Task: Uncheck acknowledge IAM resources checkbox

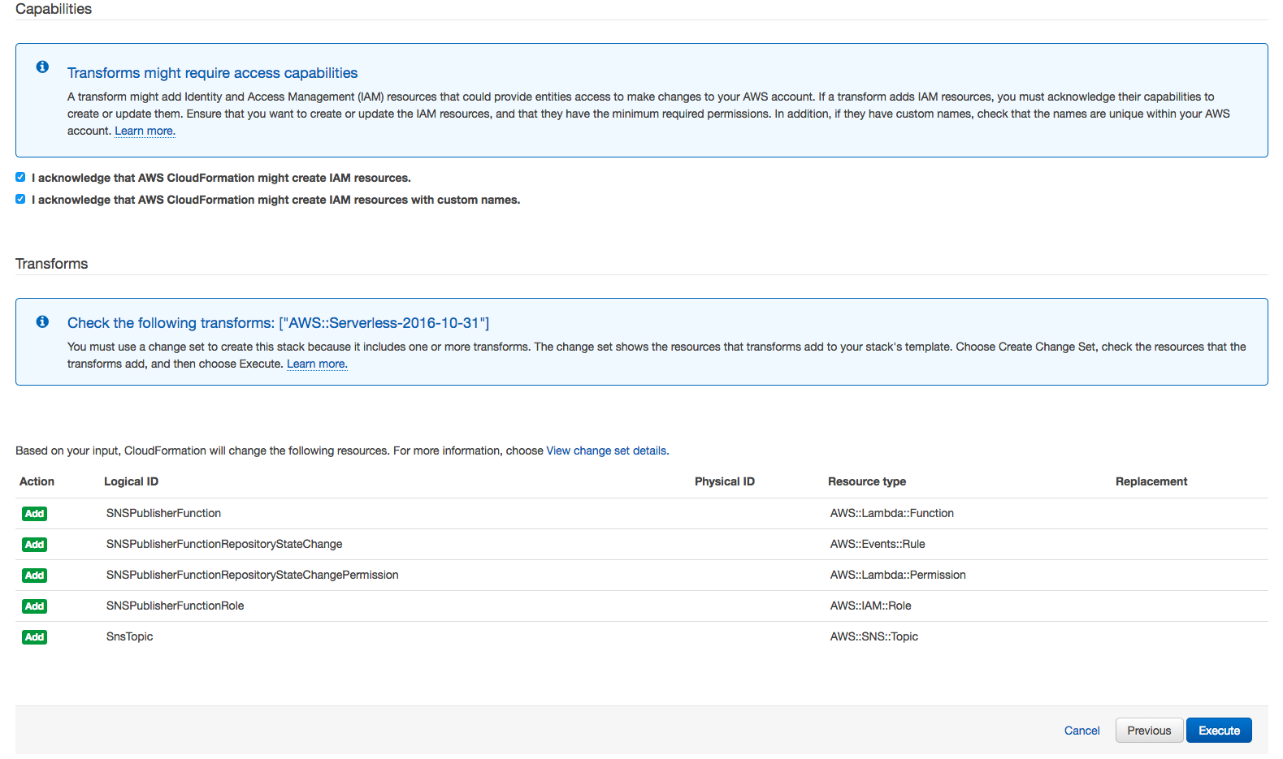Action: tap(20, 177)
